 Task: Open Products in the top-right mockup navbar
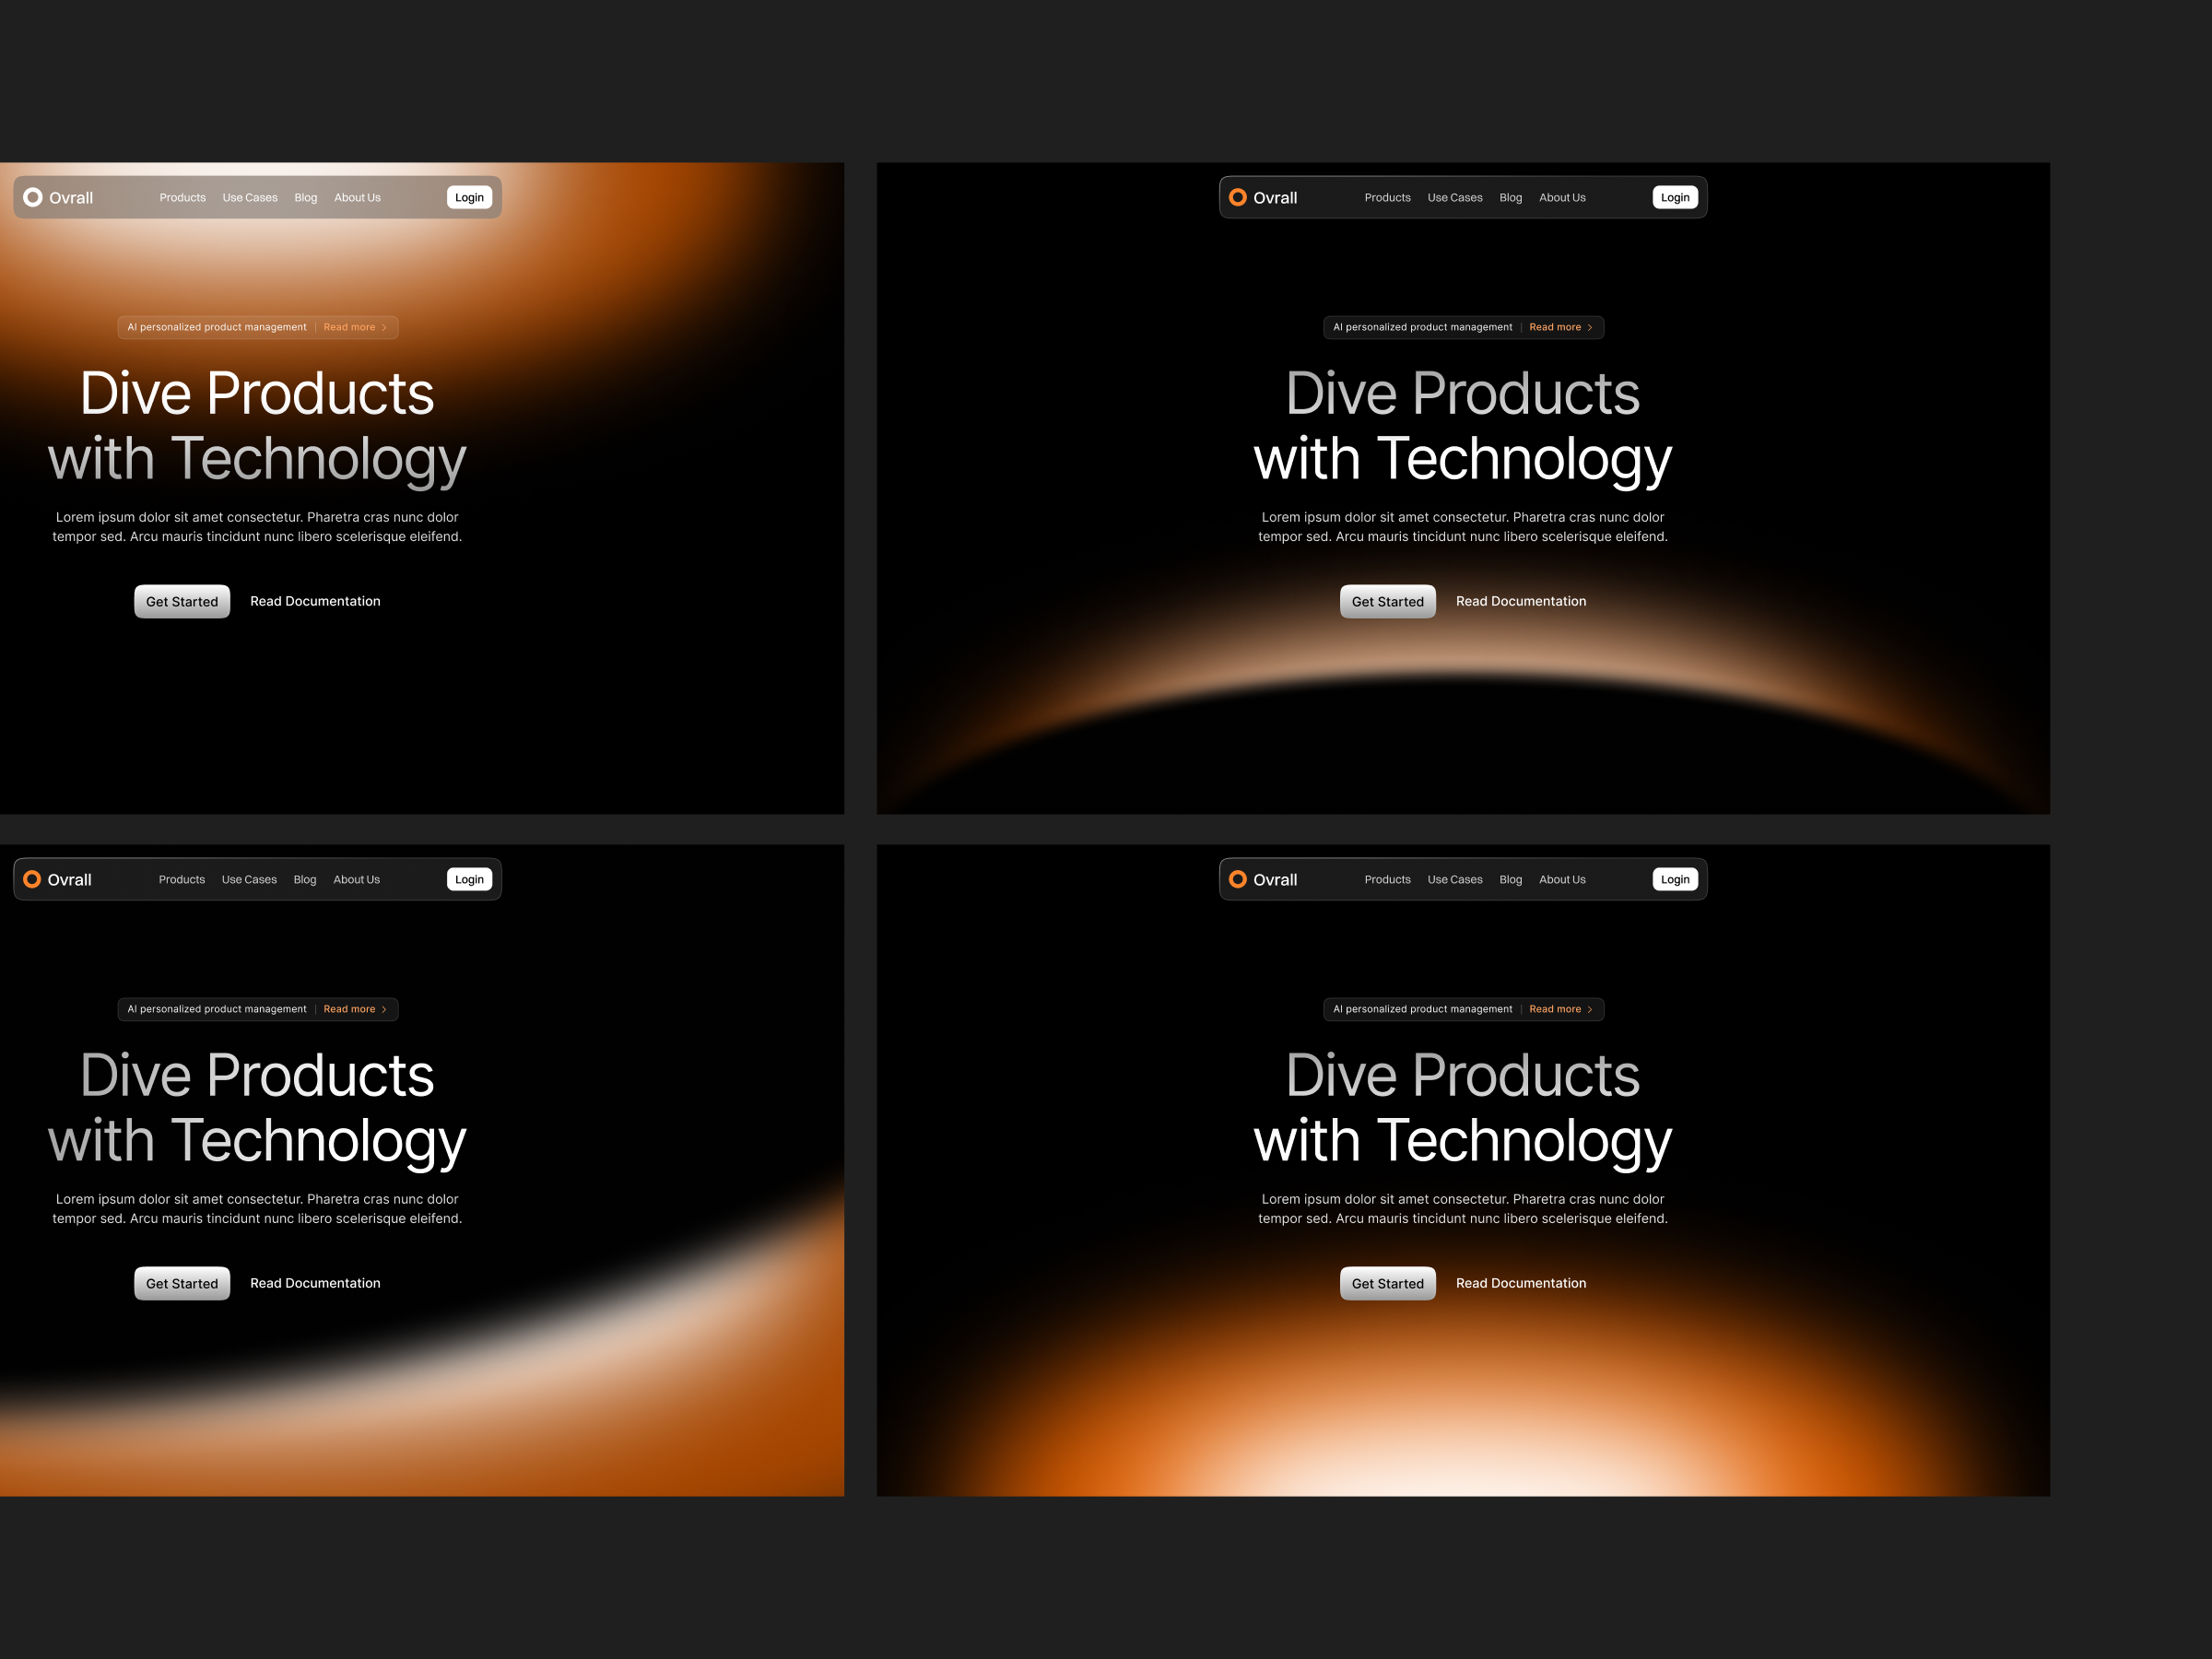click(x=1388, y=198)
